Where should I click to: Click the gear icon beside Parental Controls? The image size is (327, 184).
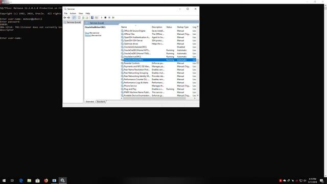pos(122,63)
